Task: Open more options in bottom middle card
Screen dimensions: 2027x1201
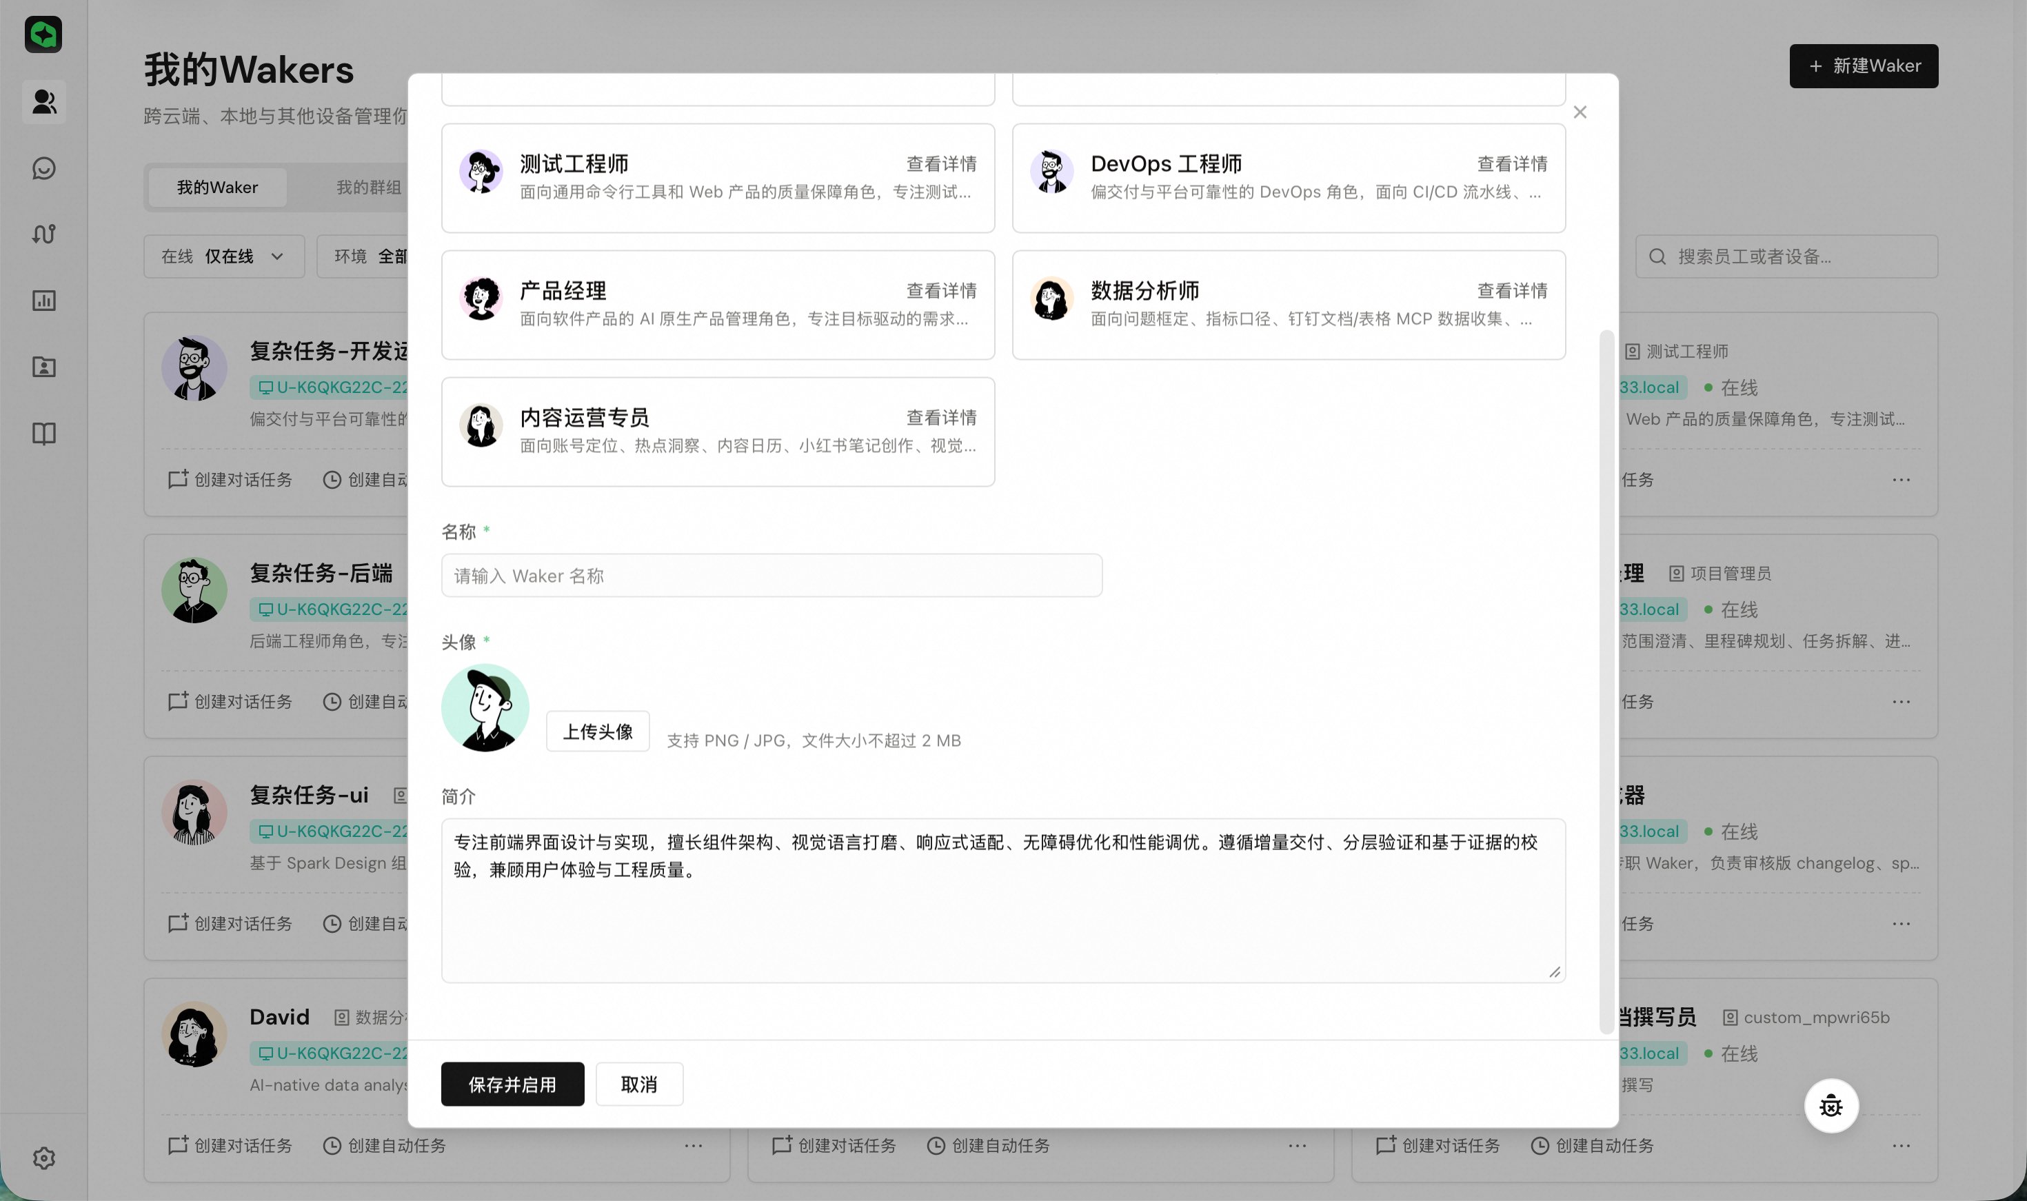Action: [x=1298, y=1146]
